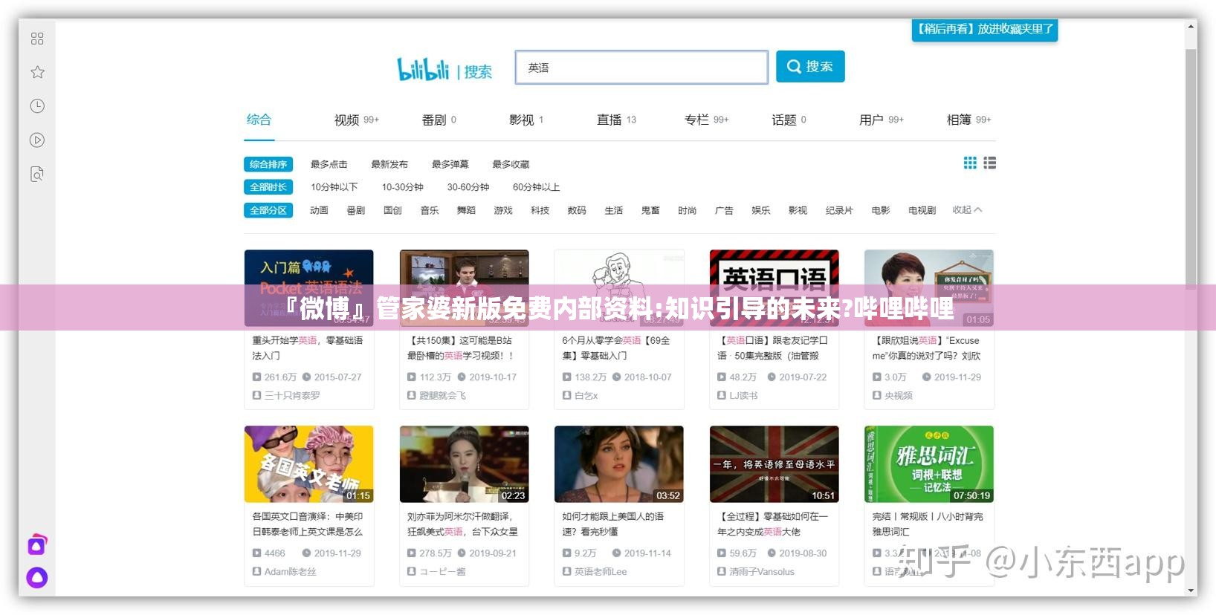Open the purple camera app icon
This screenshot has width=1216, height=615.
point(37,545)
